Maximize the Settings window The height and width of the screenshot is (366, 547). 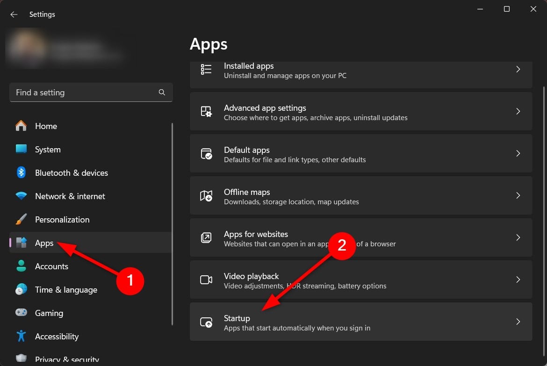click(x=506, y=9)
